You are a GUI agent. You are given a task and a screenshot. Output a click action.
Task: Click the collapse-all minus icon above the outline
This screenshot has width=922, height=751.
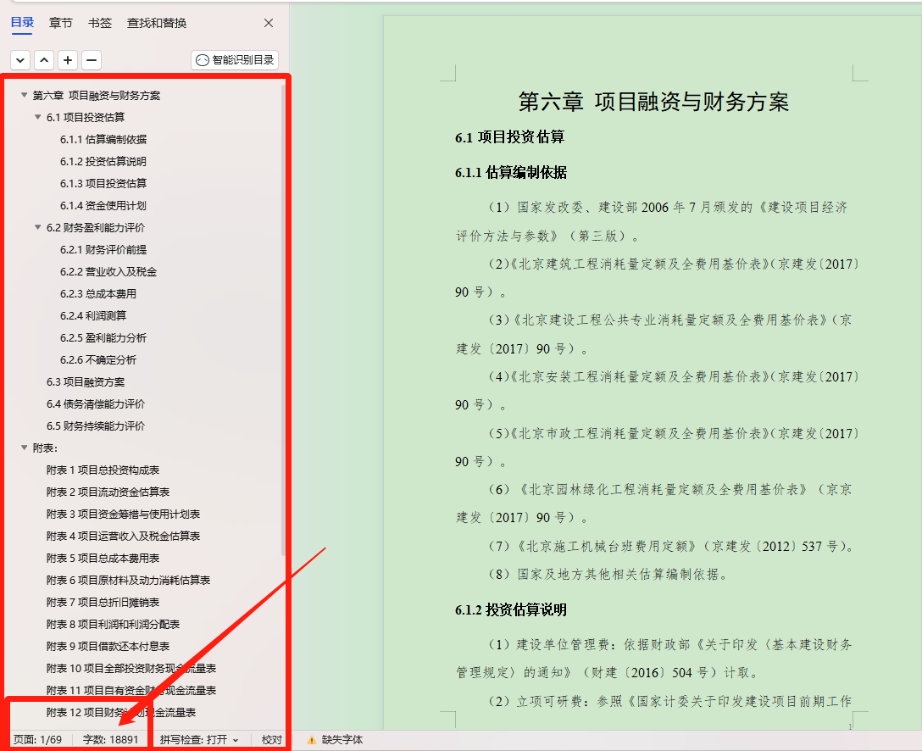[91, 59]
